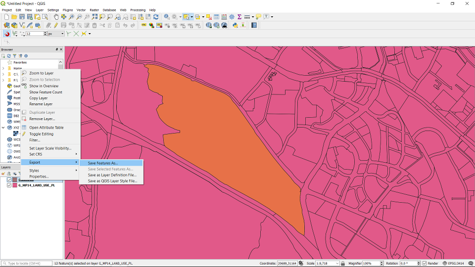The width and height of the screenshot is (475, 267).
Task: Click the Coordinate input field
Action: click(x=286, y=264)
